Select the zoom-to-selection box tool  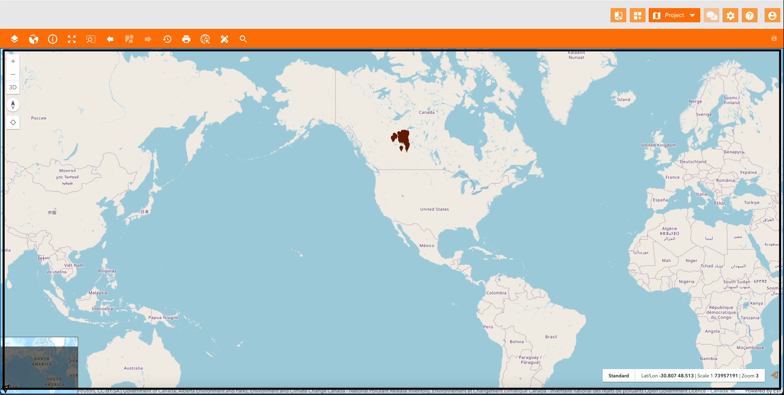(x=91, y=39)
